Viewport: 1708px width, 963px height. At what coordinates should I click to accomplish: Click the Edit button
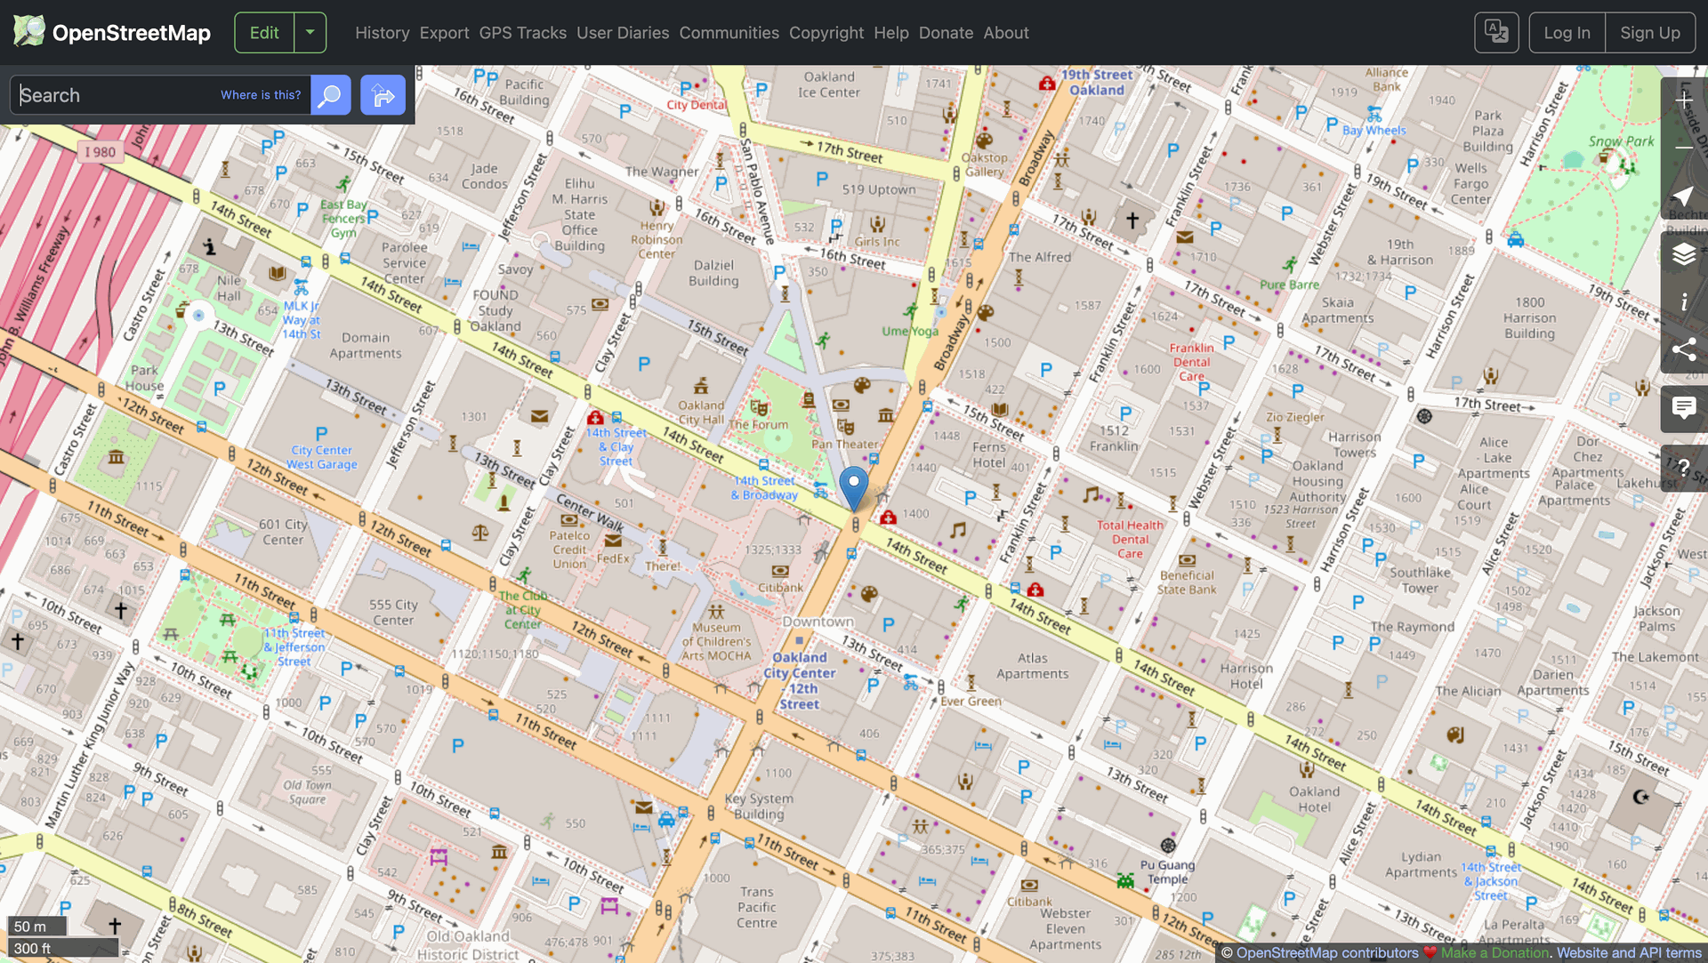[x=264, y=33]
